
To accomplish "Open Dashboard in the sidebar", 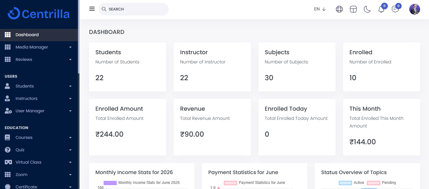I will tap(39, 35).
